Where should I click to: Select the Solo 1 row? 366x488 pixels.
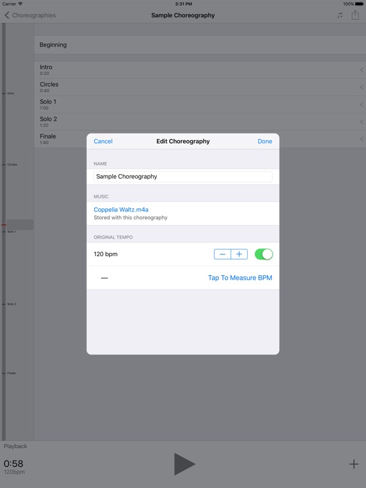200,105
